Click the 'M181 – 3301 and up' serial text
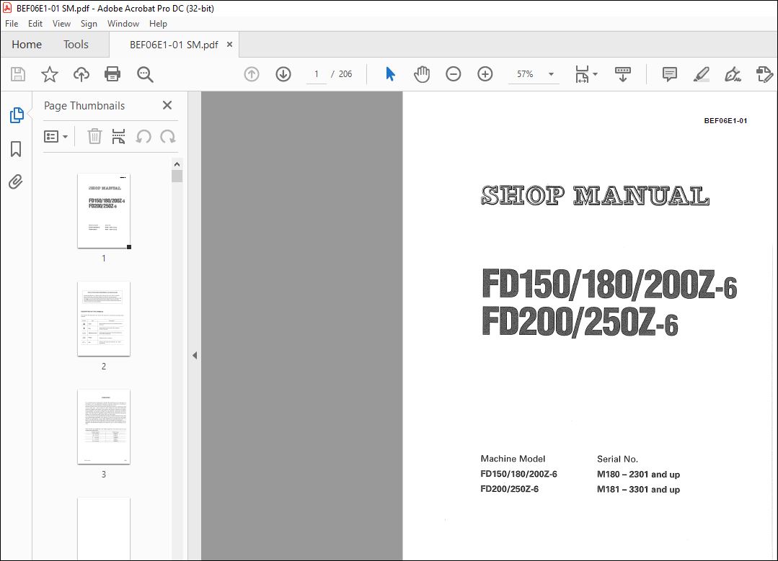Image resolution: width=778 pixels, height=561 pixels. (x=638, y=489)
